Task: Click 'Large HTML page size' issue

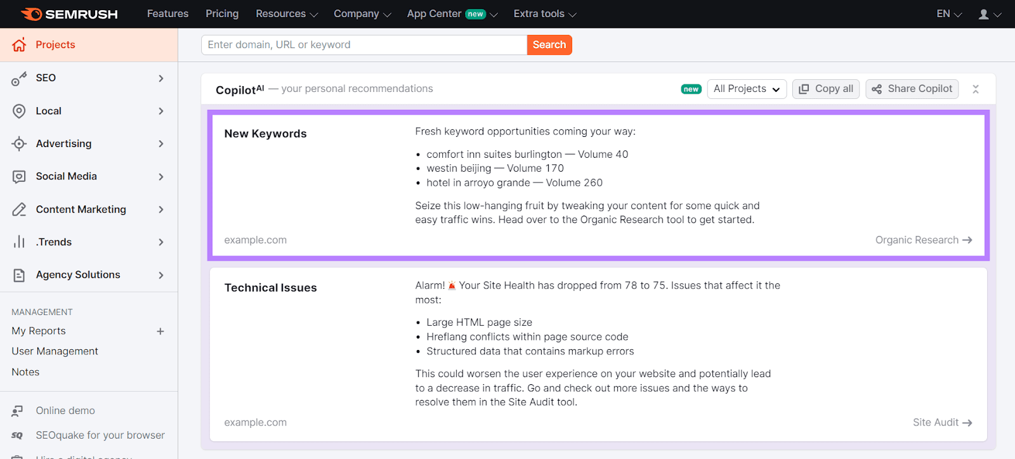Action: [479, 323]
